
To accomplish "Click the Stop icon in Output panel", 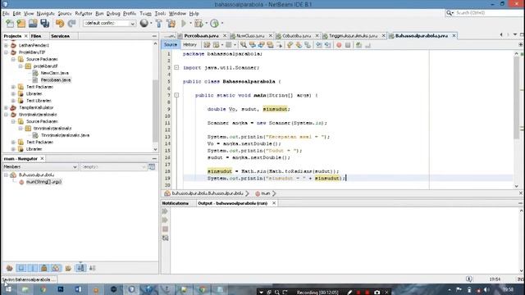I will [165, 229].
